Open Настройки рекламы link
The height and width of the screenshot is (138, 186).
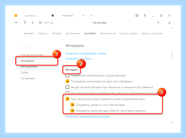tap(78, 59)
